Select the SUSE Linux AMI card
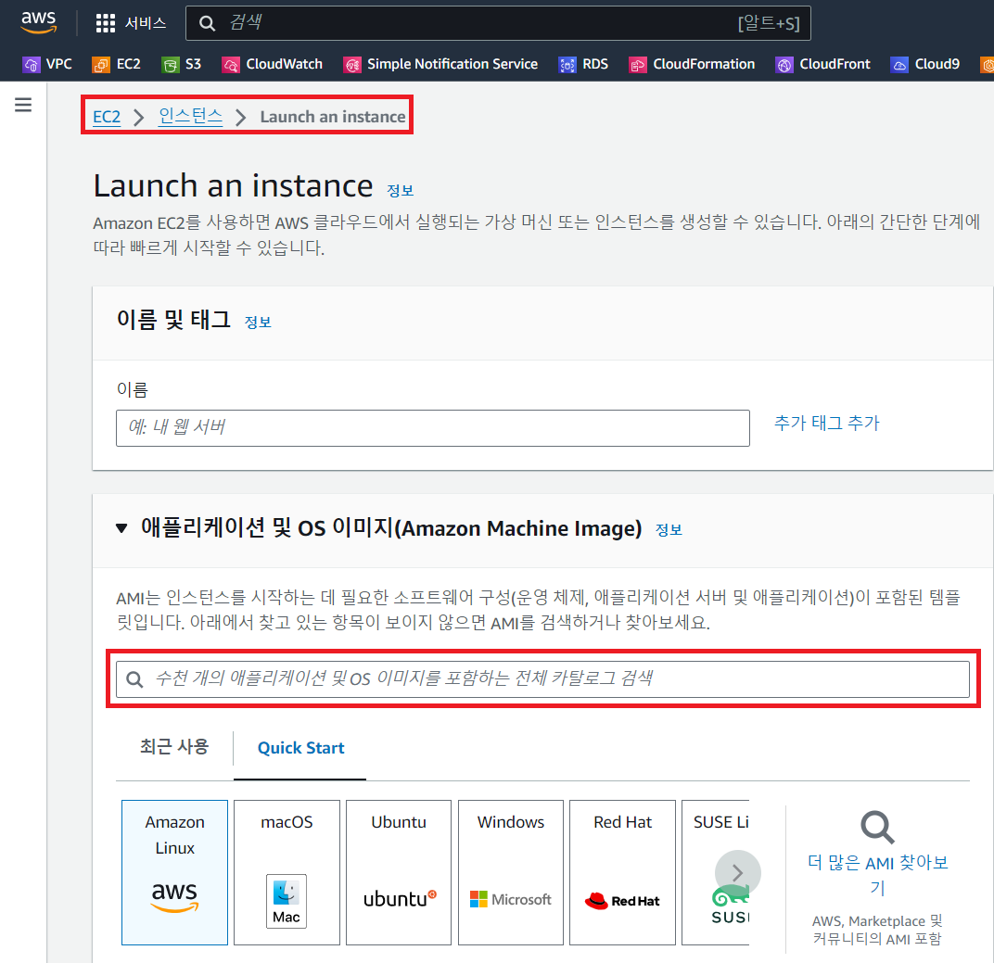The image size is (994, 963). pos(715,872)
